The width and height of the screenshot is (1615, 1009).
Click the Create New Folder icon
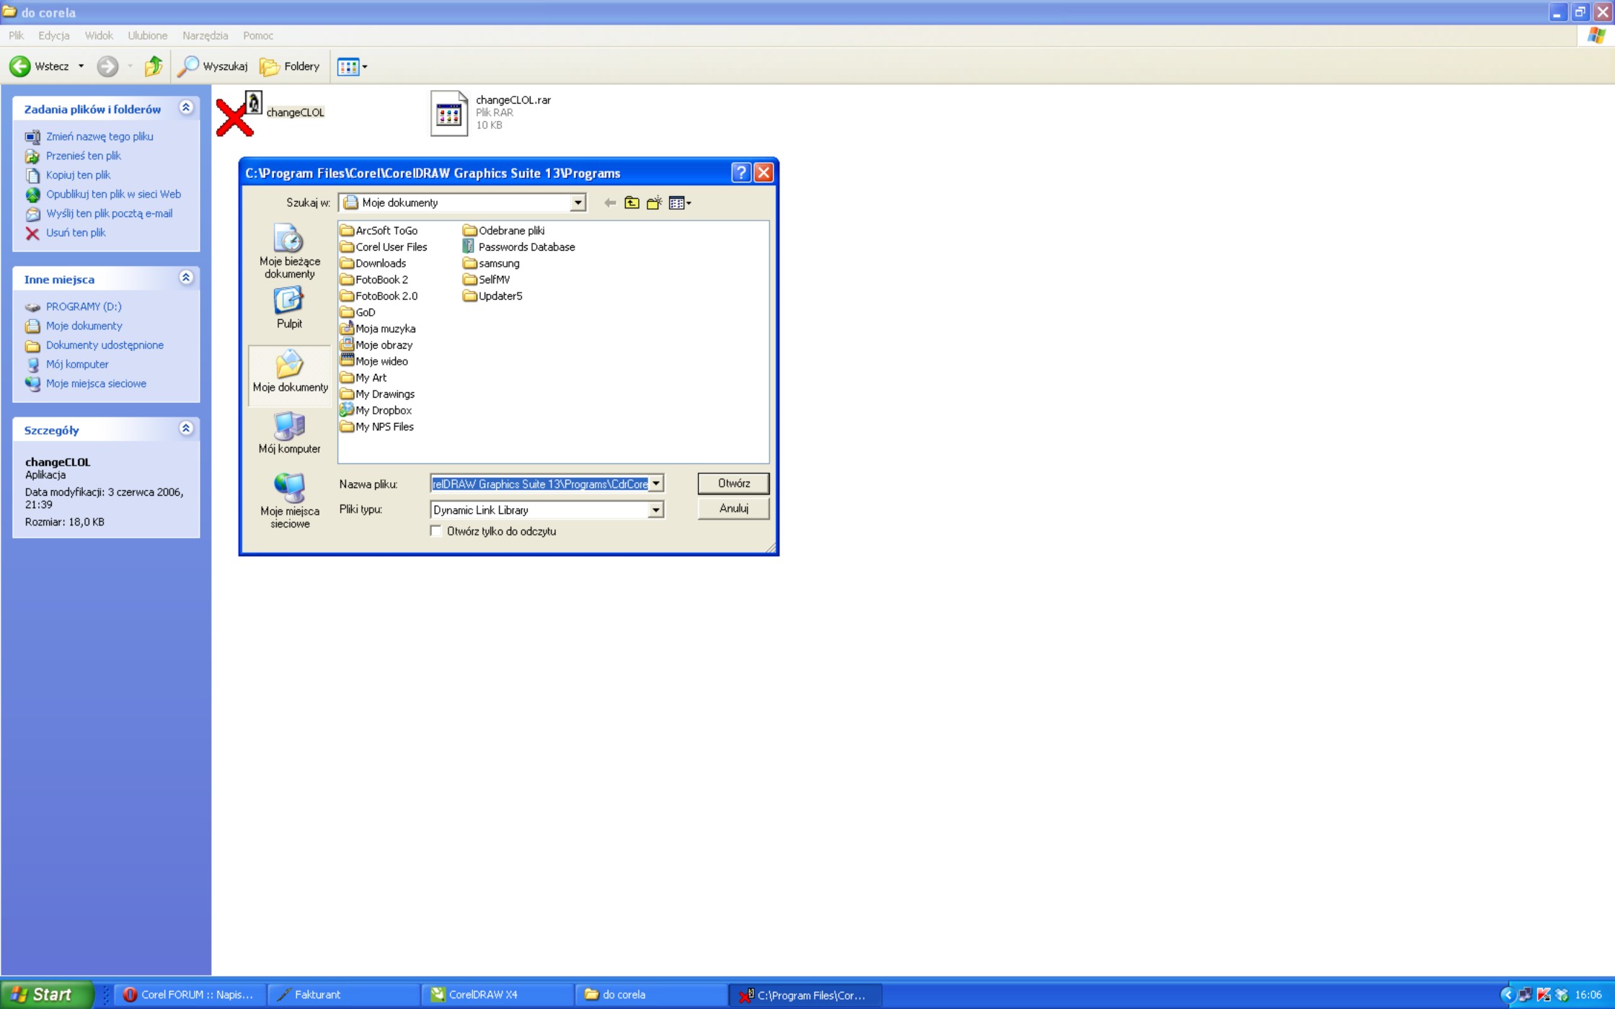[654, 203]
